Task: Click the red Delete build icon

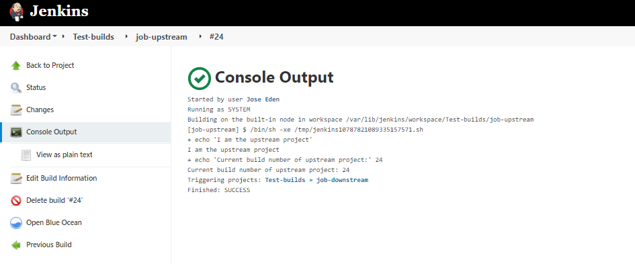Action: pos(16,200)
